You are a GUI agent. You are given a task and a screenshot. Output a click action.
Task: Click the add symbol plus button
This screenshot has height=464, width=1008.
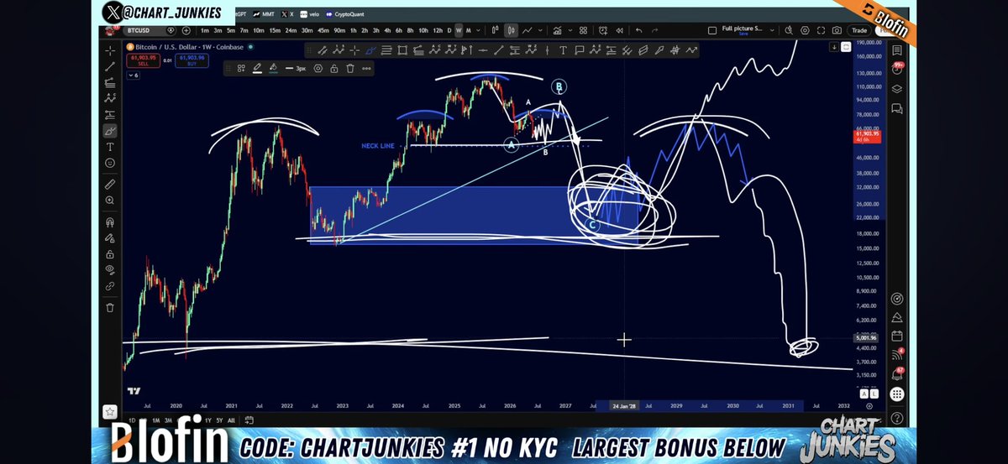(186, 30)
